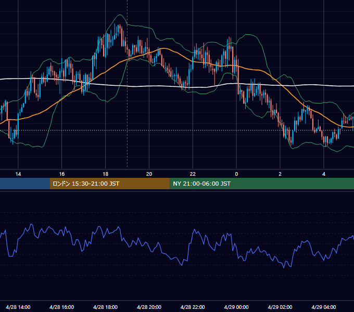
Task: Click the 4/29 02:00 timestamp on oscillator axis
Action: pyautogui.click(x=280, y=307)
